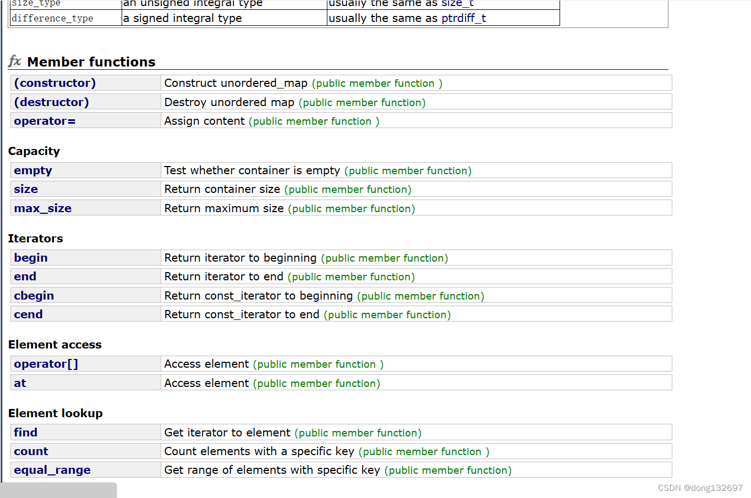Click 'Access element' text in operator[] row
The image size is (751, 498).
tap(207, 364)
